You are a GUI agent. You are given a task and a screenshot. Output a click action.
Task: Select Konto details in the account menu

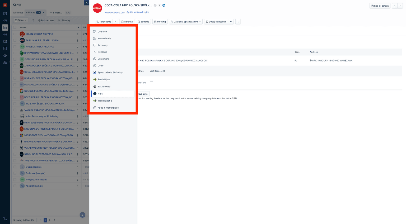[x=113, y=38]
